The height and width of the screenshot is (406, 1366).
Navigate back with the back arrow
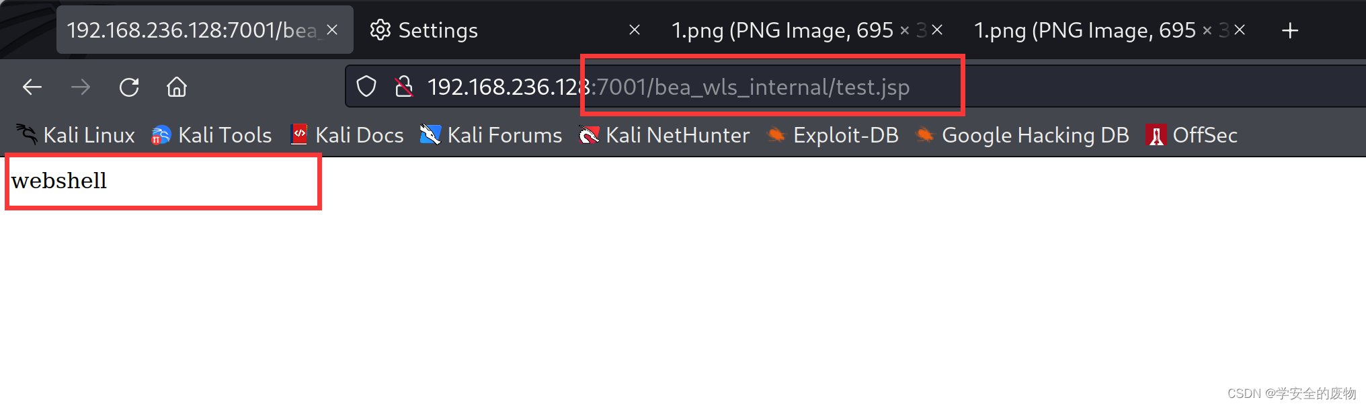[32, 87]
